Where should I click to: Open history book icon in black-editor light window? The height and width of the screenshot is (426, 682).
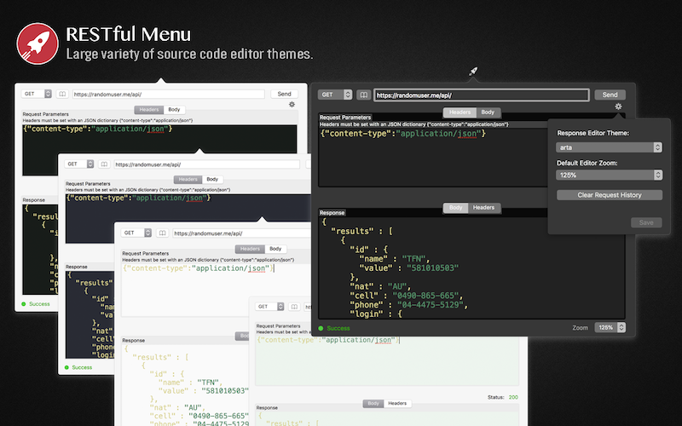point(62,94)
